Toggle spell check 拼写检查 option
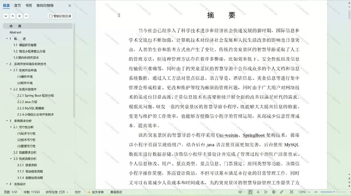 pos(57,192)
